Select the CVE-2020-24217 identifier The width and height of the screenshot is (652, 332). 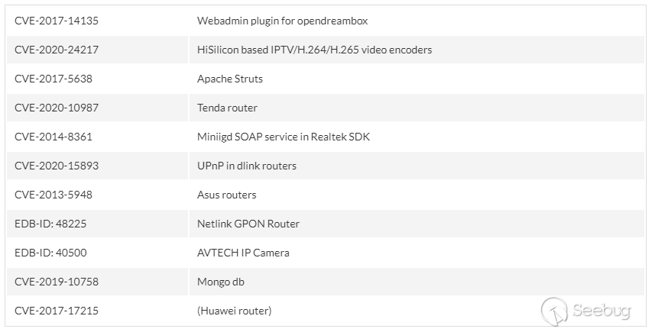pyautogui.click(x=57, y=50)
